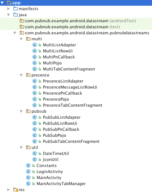Collapse the presence package arrow
152x193 pixels.
[x=21, y=75]
